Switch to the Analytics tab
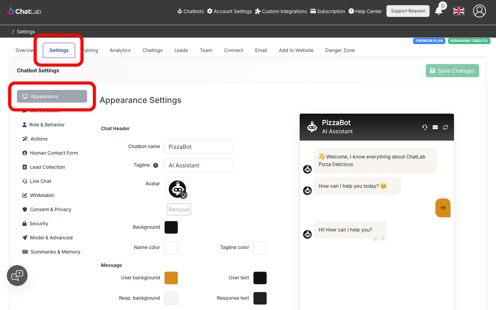The width and height of the screenshot is (496, 310). click(120, 50)
